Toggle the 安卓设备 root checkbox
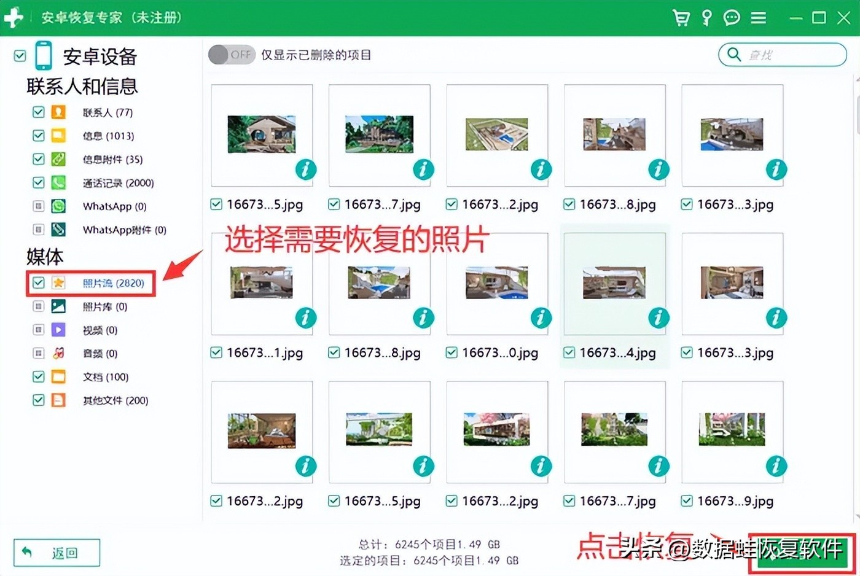The height and width of the screenshot is (576, 860). pyautogui.click(x=20, y=56)
